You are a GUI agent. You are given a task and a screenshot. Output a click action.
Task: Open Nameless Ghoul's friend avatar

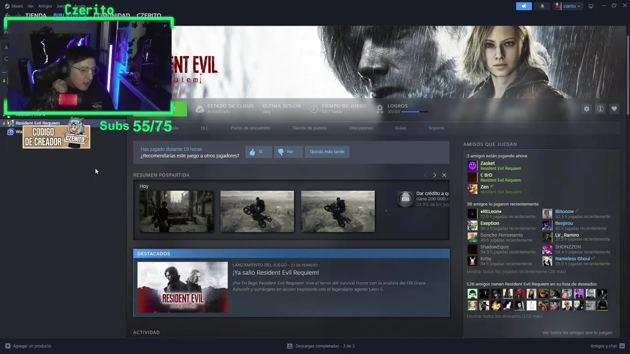(547, 261)
